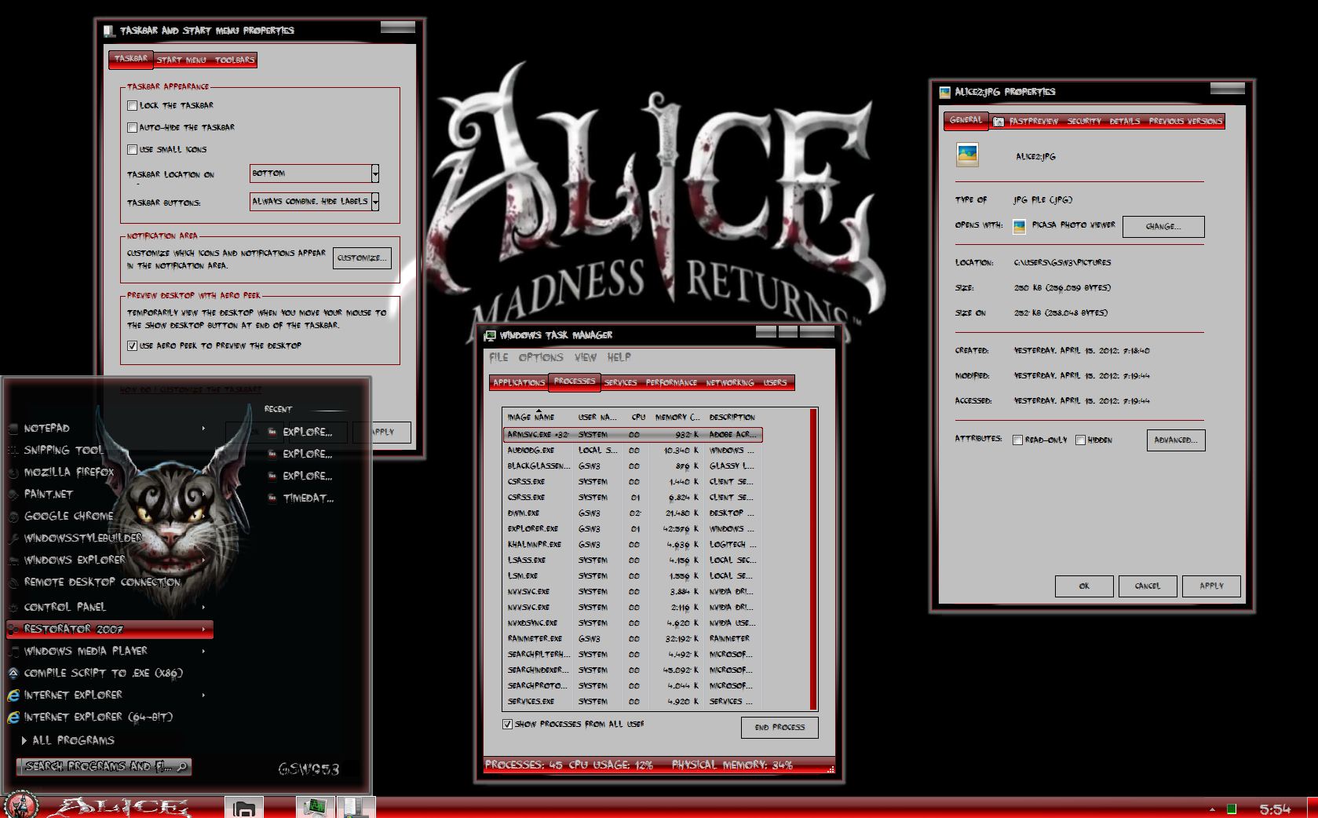1318x818 pixels.
Task: Click the Notepad icon in Start menu
Action: tap(13, 429)
